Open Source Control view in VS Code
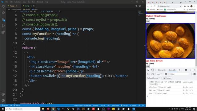 pyautogui.click(x=3, y=19)
